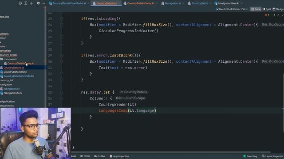
Task: Click Text(text = res.error) line
Action: point(123,68)
